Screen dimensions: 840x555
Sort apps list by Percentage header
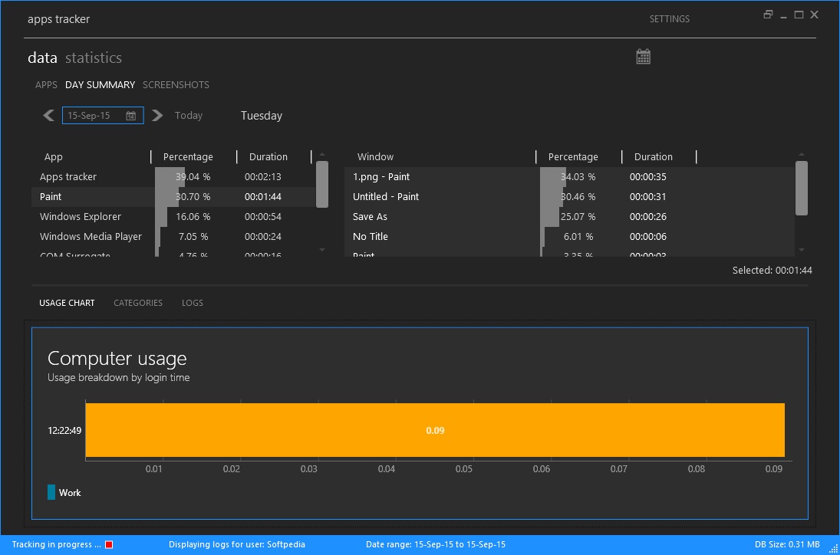point(188,157)
